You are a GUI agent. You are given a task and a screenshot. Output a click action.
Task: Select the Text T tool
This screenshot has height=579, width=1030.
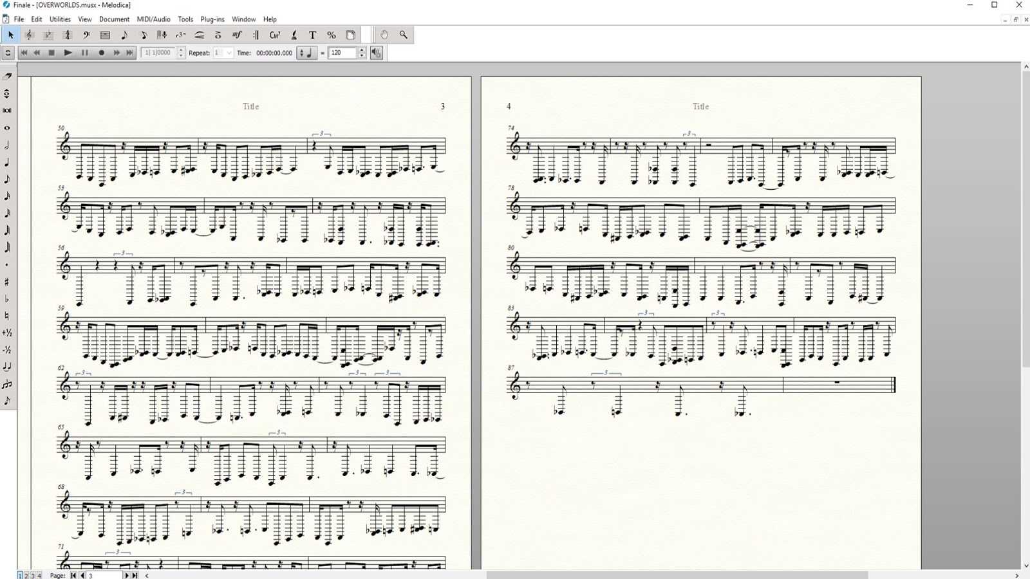[313, 35]
